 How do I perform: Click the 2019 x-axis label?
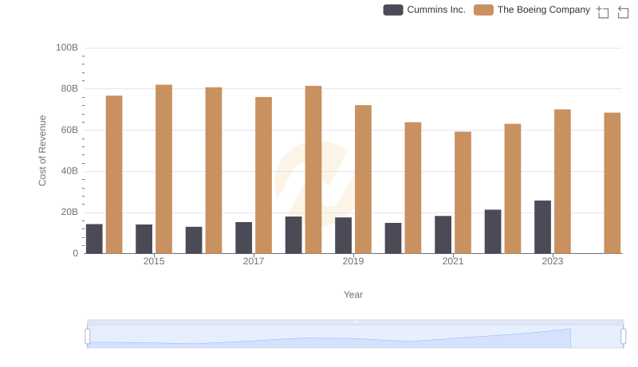point(353,261)
